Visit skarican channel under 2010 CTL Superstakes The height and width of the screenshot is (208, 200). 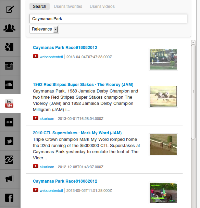(x=47, y=167)
